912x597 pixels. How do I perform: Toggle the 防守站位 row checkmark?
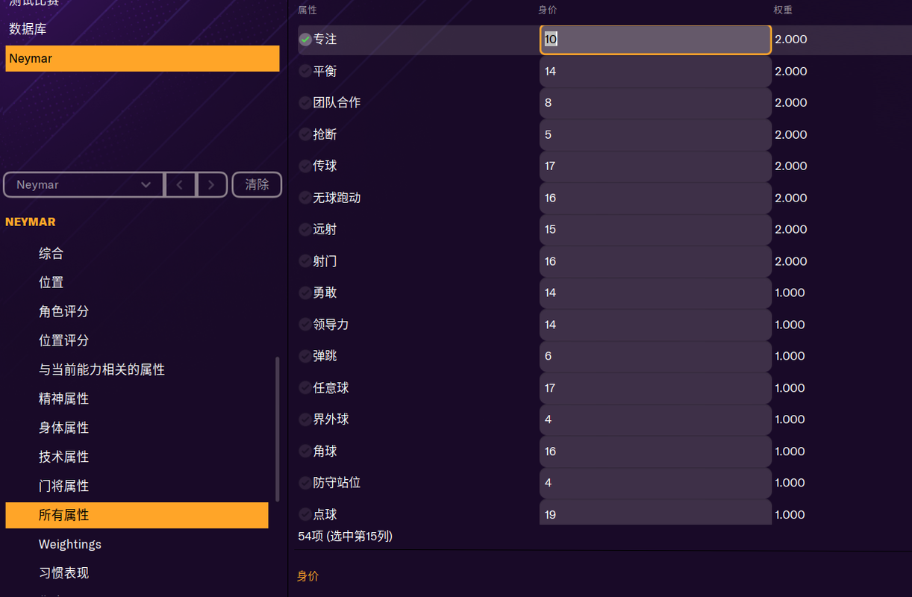[305, 483]
